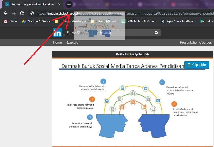Click "Pelecehan seksual, penipuan dunia maya" text

click(81, 125)
